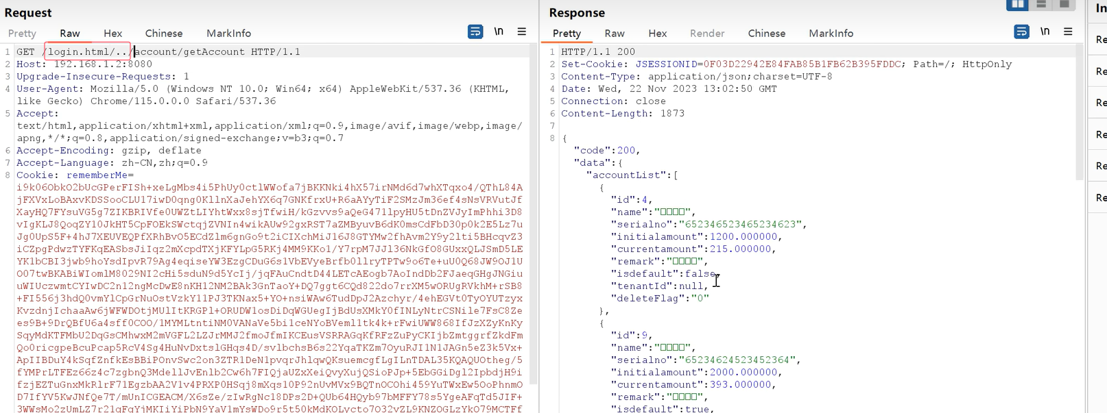Switch to top-bottom stacked layout view
Image resolution: width=1107 pixels, height=413 pixels.
[1040, 5]
